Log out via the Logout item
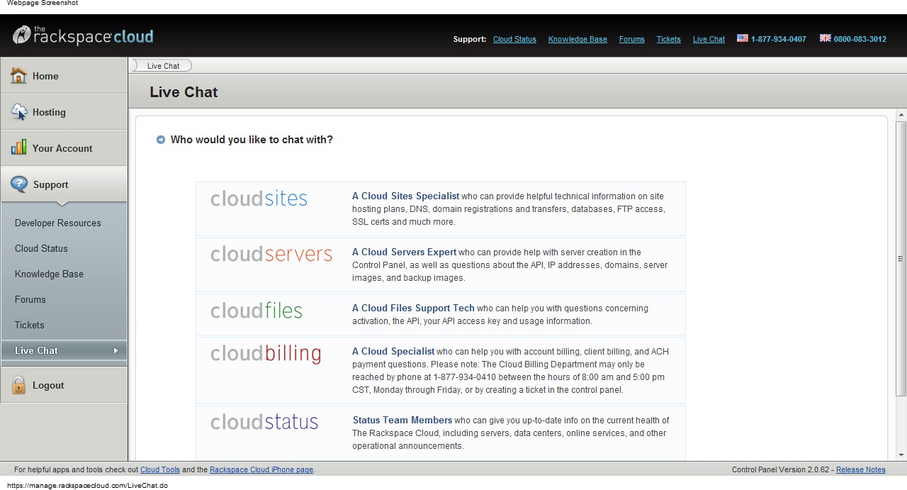This screenshot has height=490, width=907. tap(64, 385)
